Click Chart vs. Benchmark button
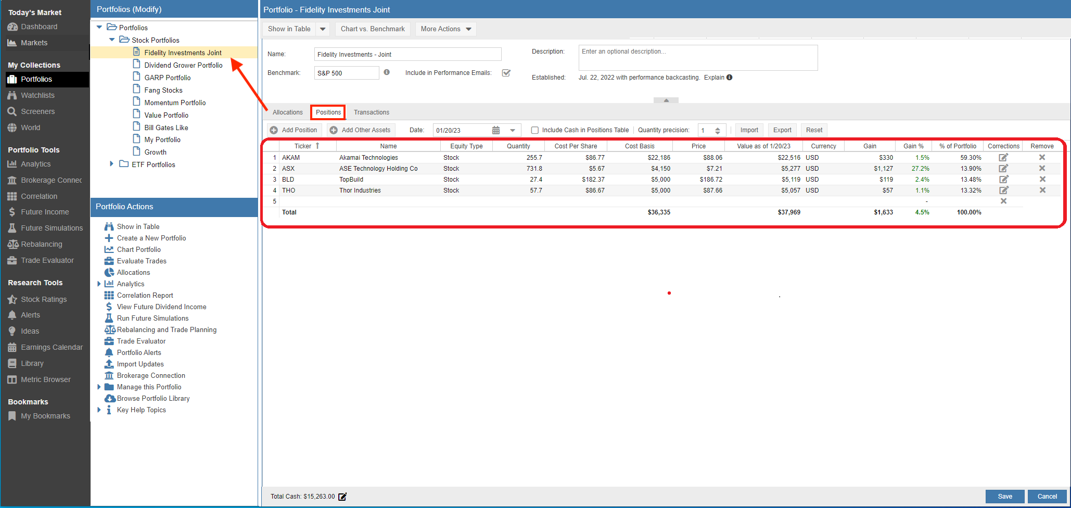This screenshot has width=1071, height=508. coord(373,29)
